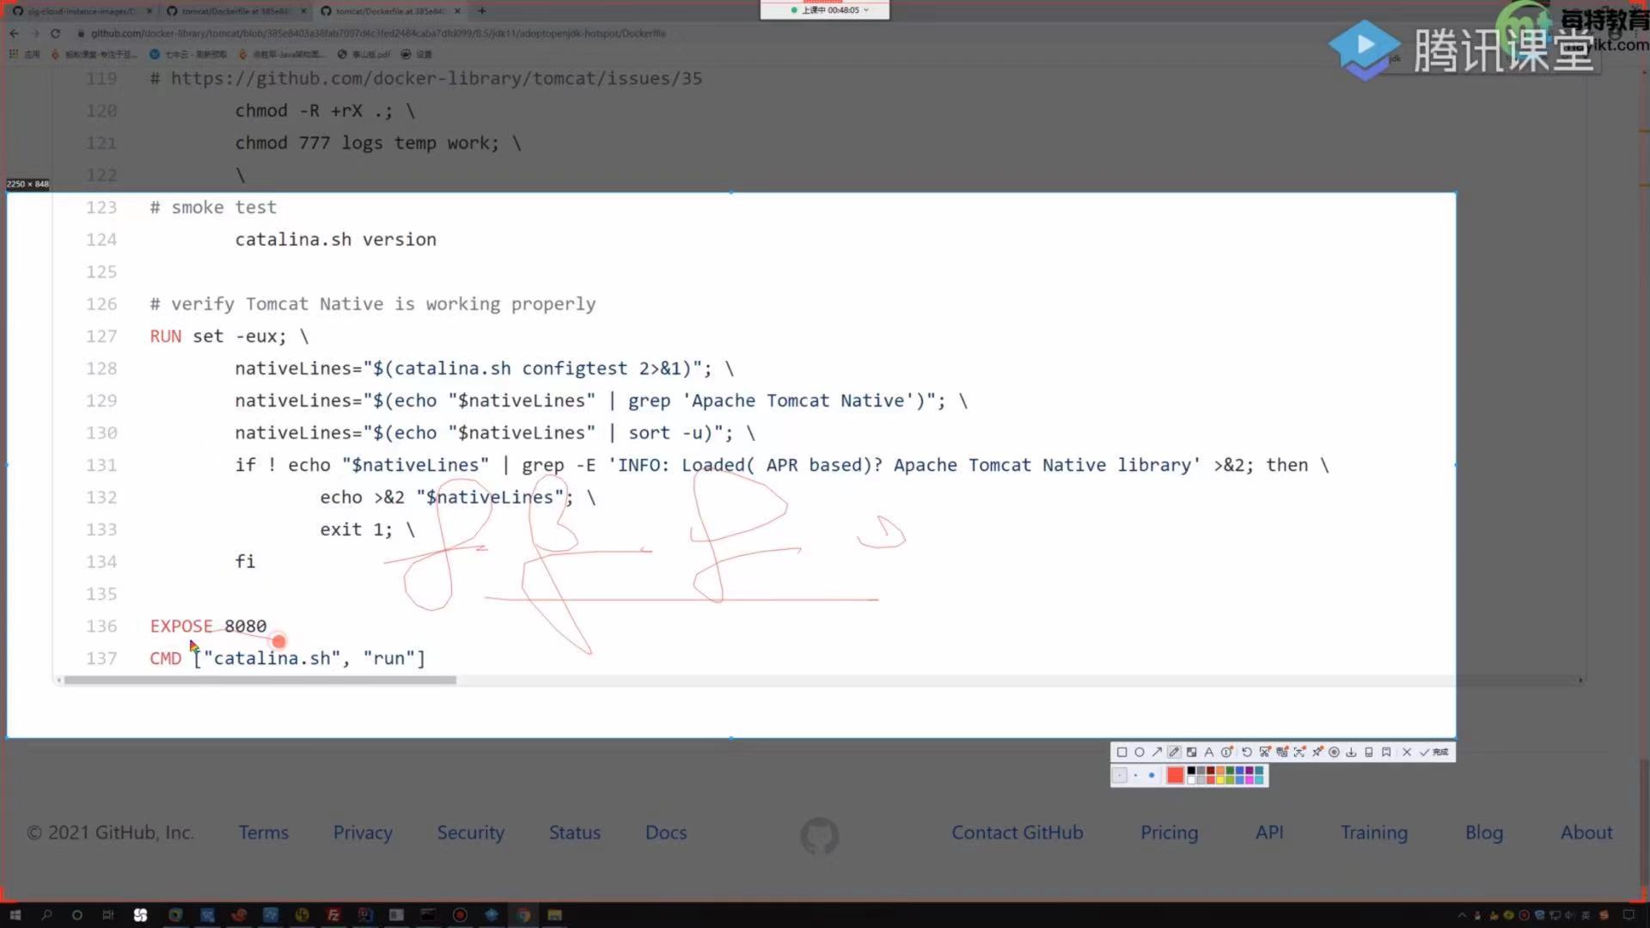
Task: Pick the yellow color swatch
Action: click(1220, 780)
